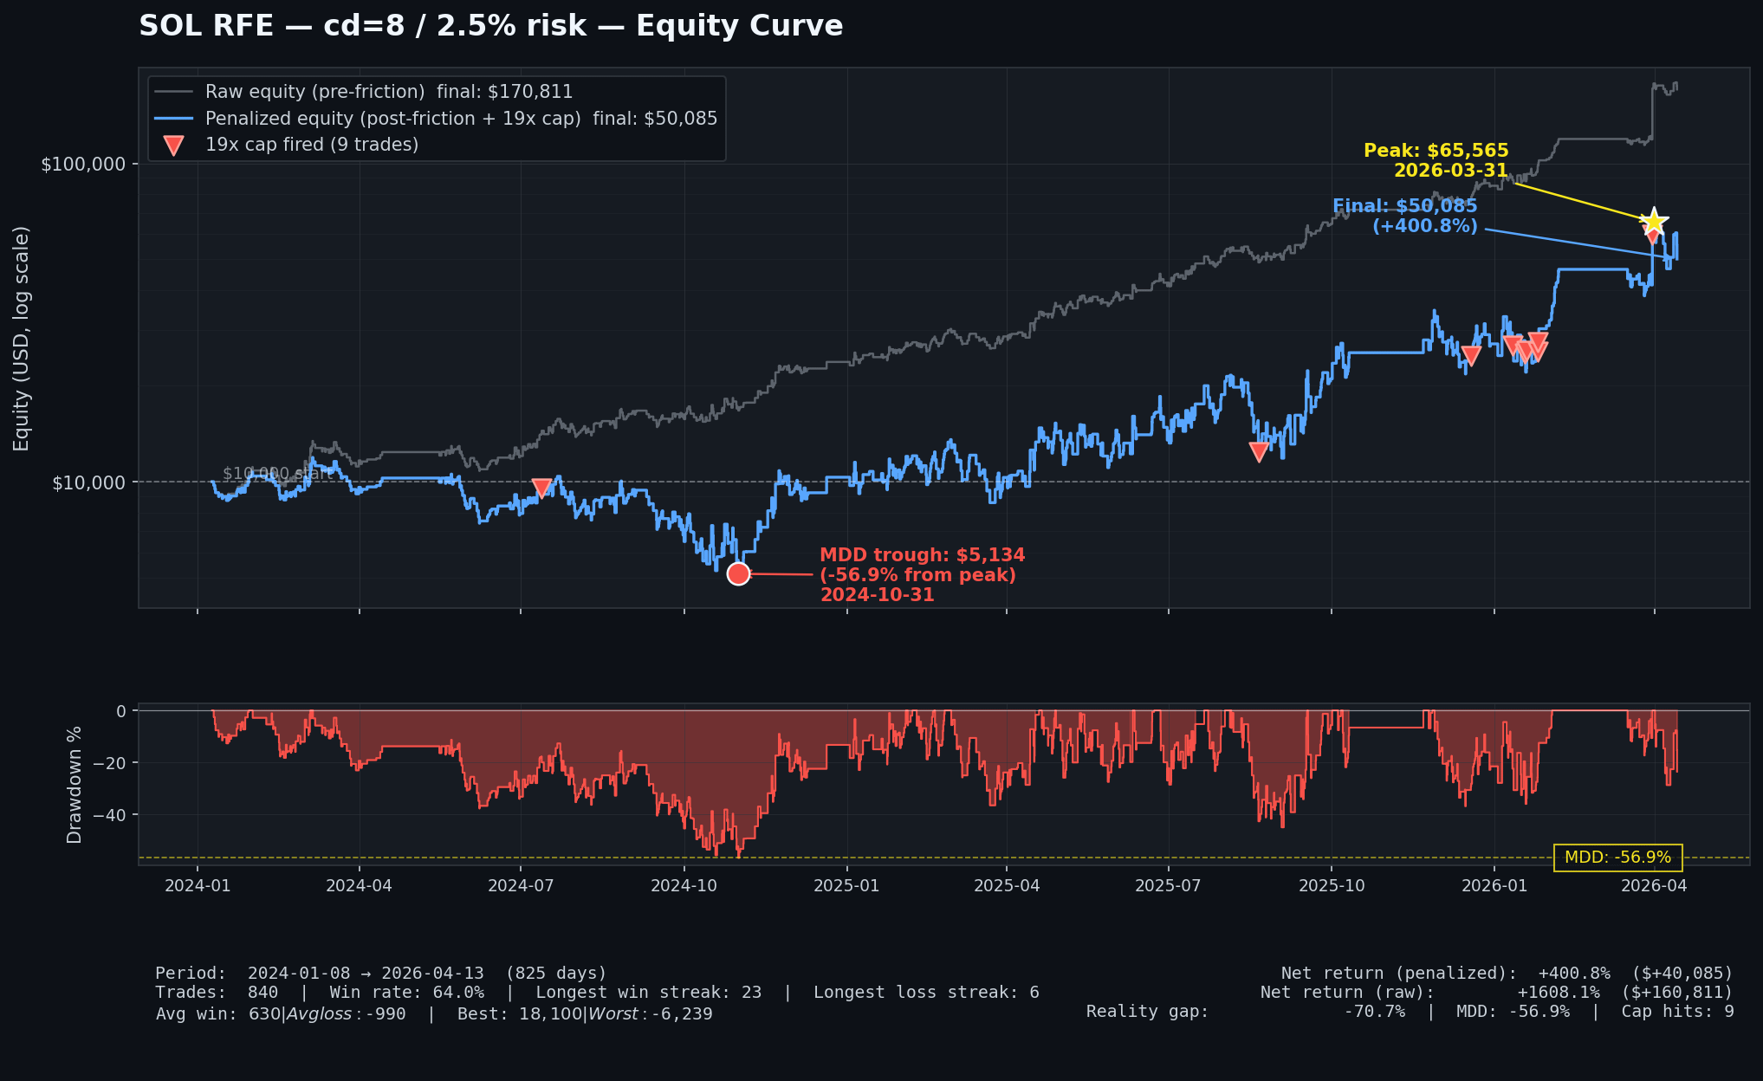Click the $10,000 y-axis tick label
Screen dimensions: 1763x1081
tap(88, 483)
